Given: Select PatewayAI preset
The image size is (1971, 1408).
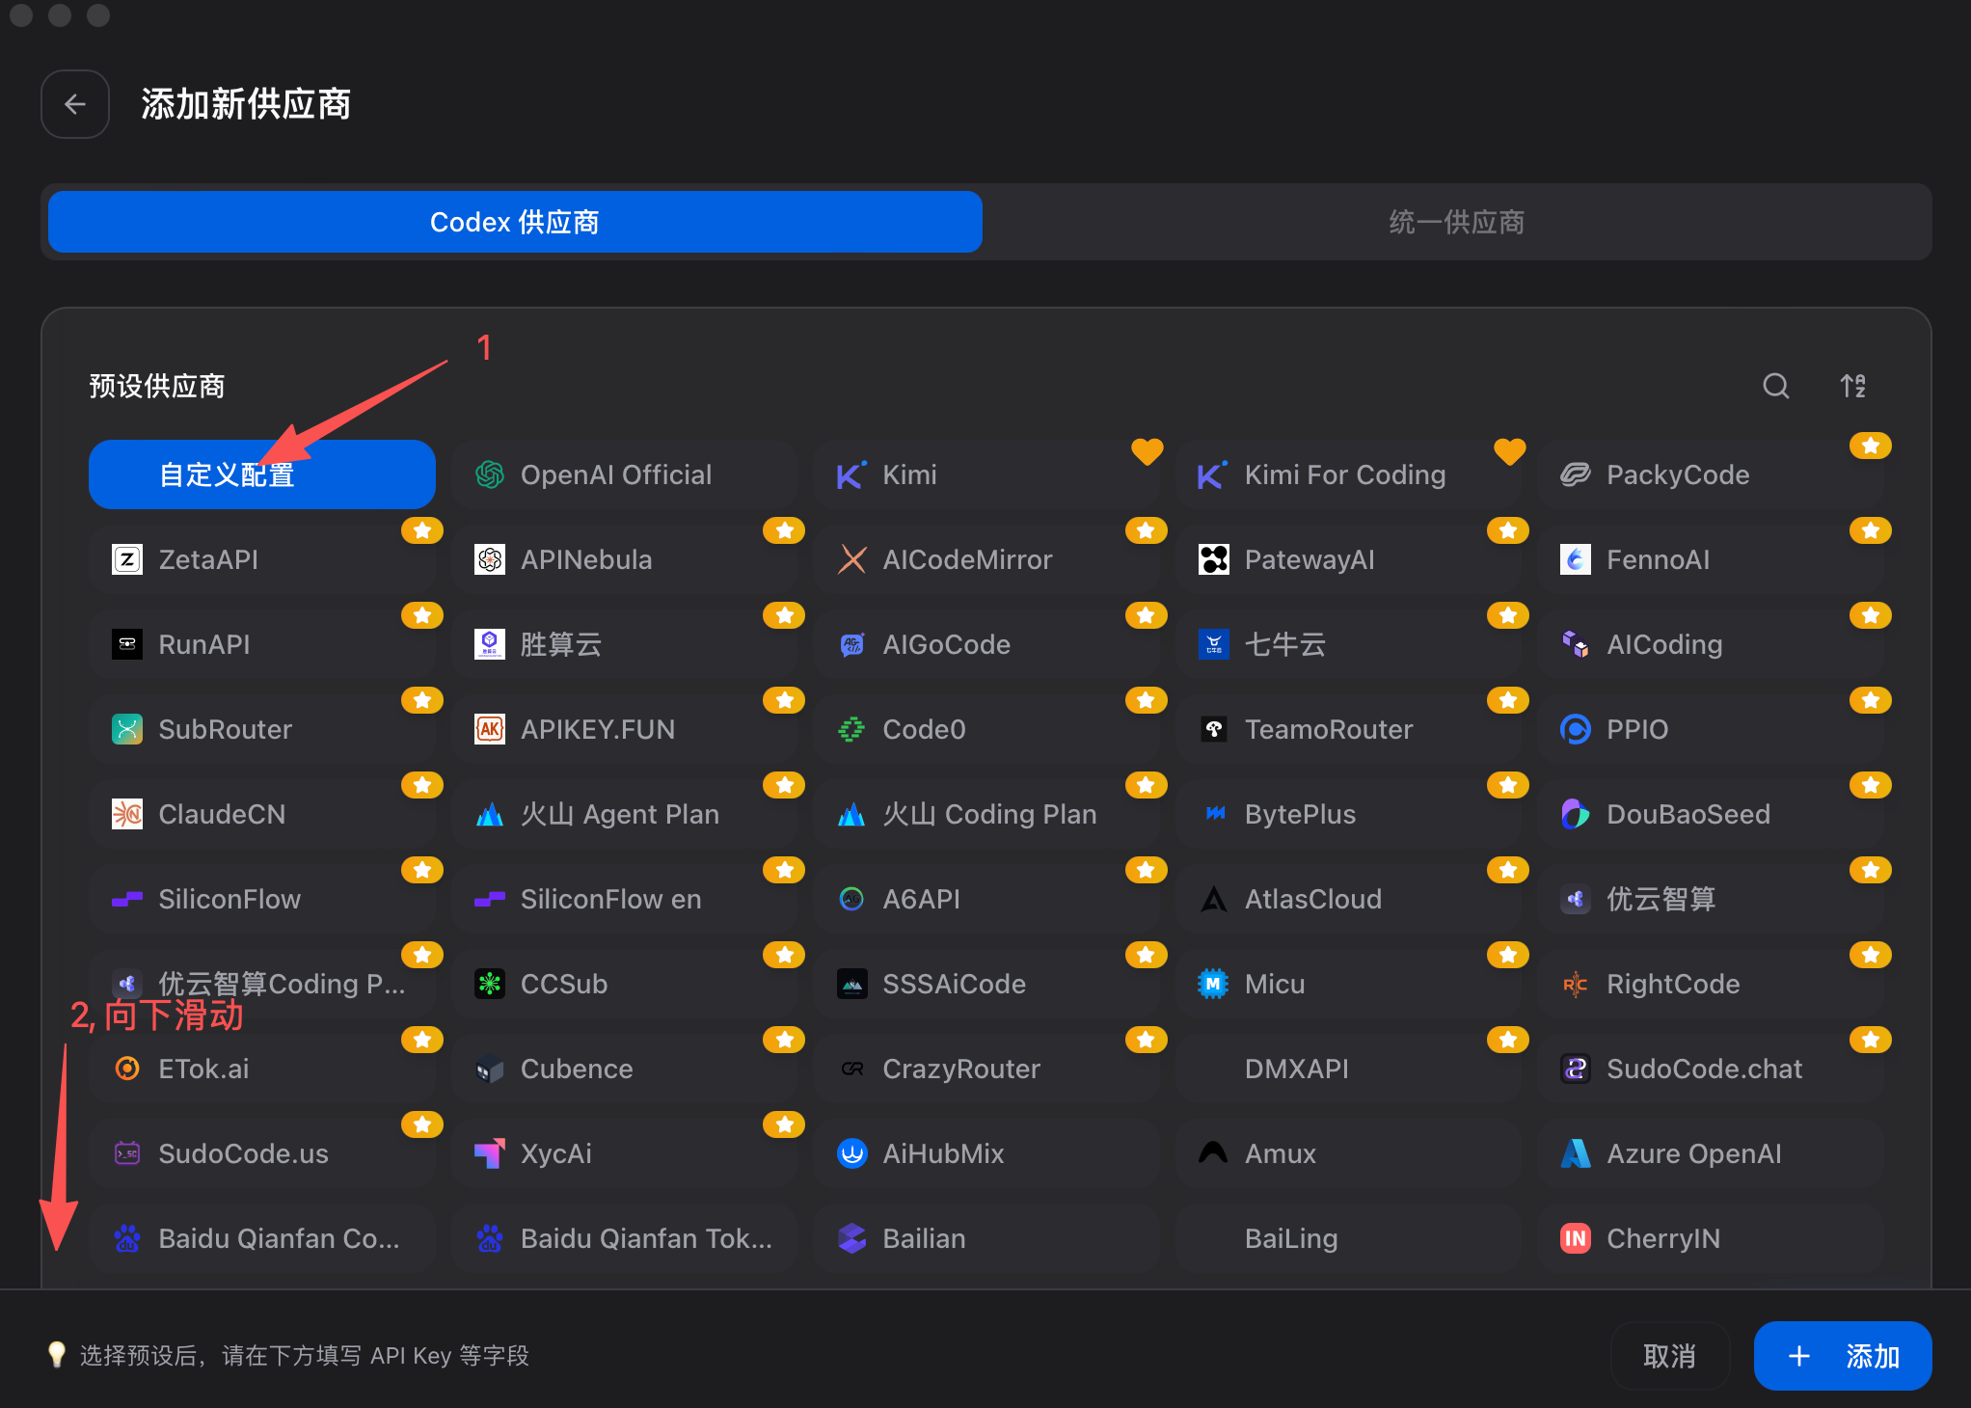Looking at the screenshot, I should [1348, 559].
